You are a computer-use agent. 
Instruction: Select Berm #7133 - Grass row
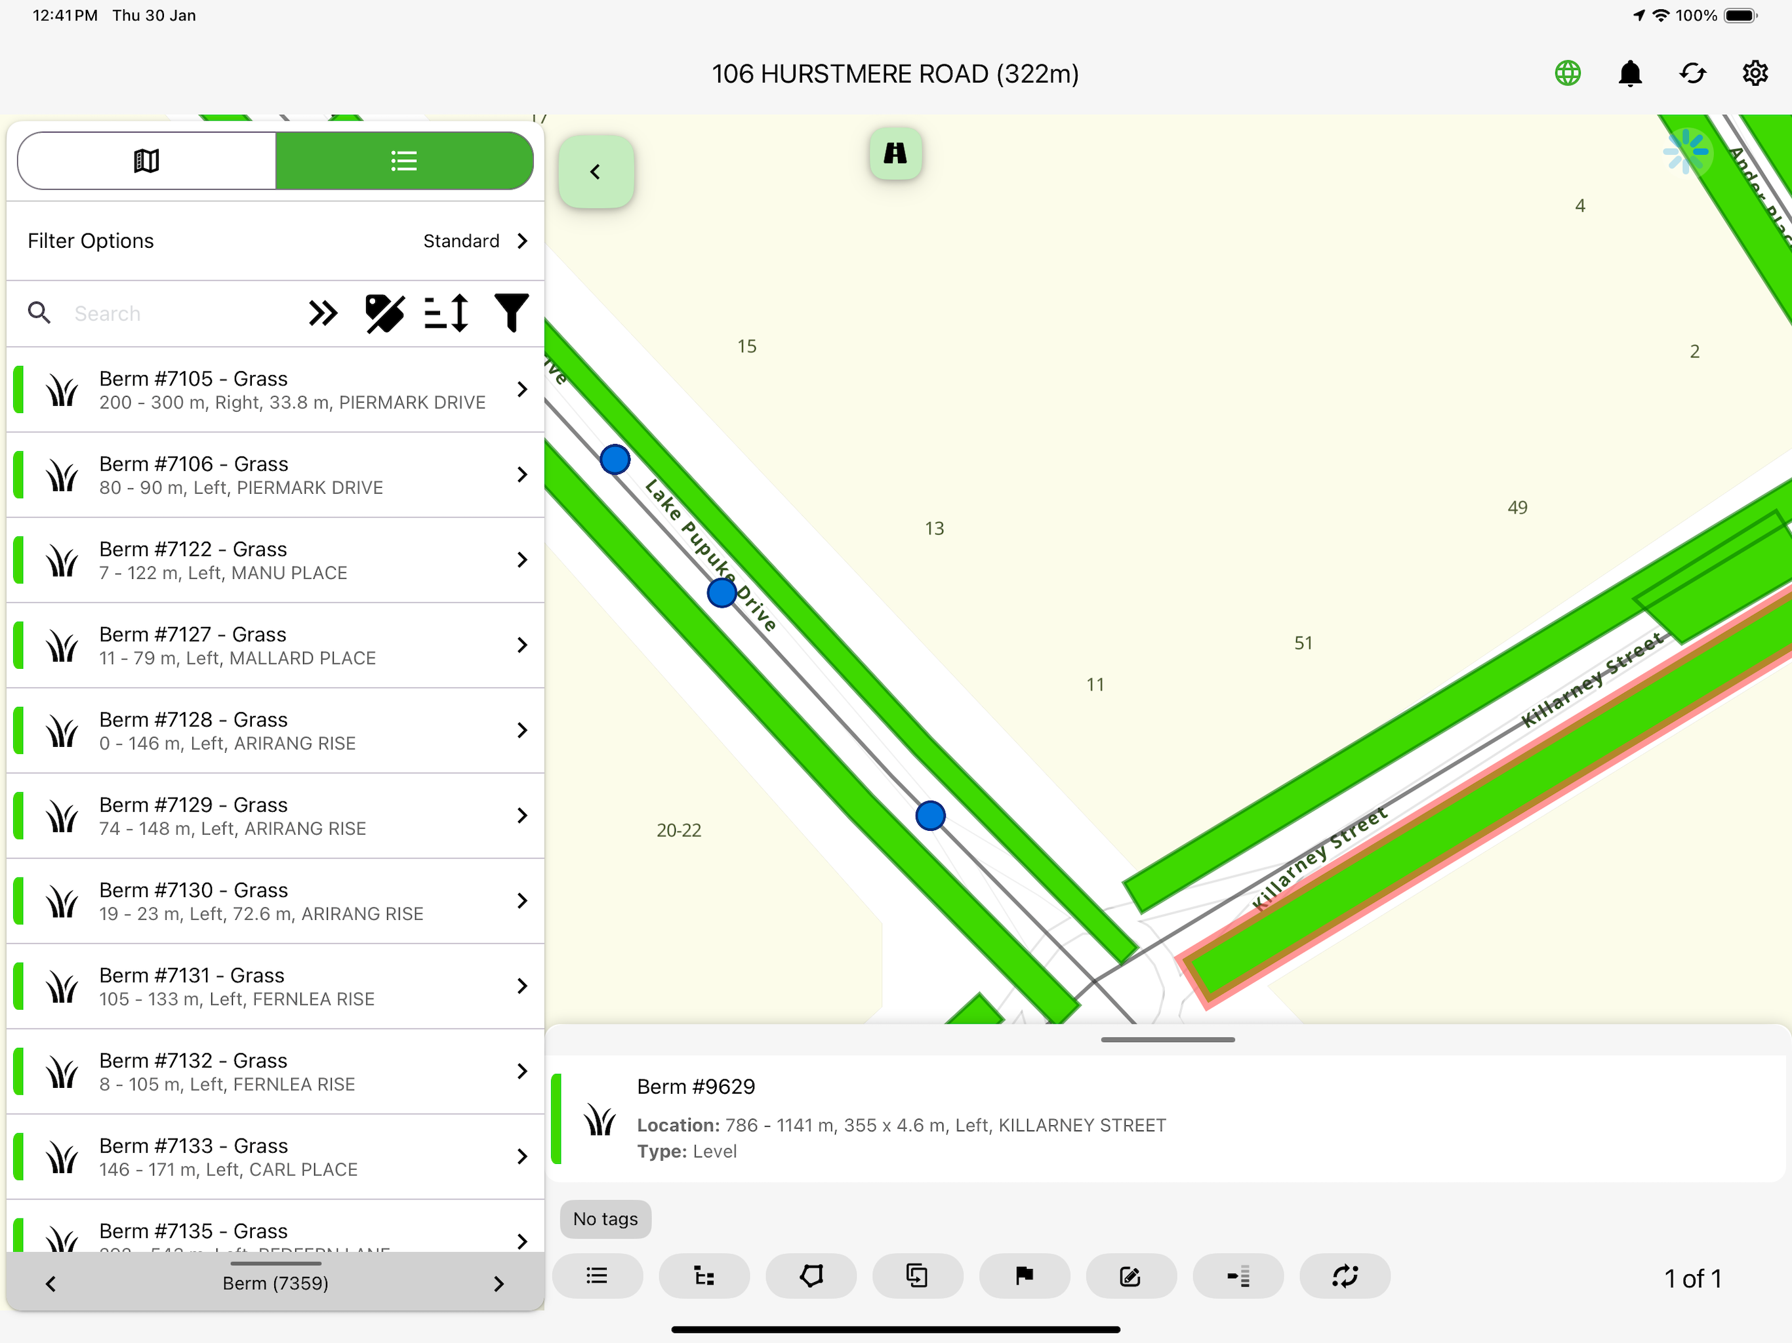275,1157
